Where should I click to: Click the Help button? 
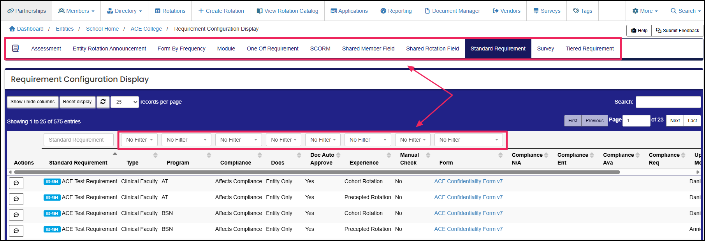click(x=639, y=31)
